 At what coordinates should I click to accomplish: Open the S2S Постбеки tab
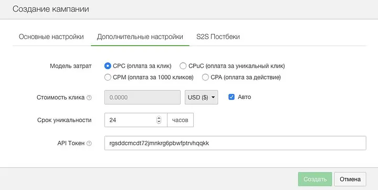(x=218, y=37)
